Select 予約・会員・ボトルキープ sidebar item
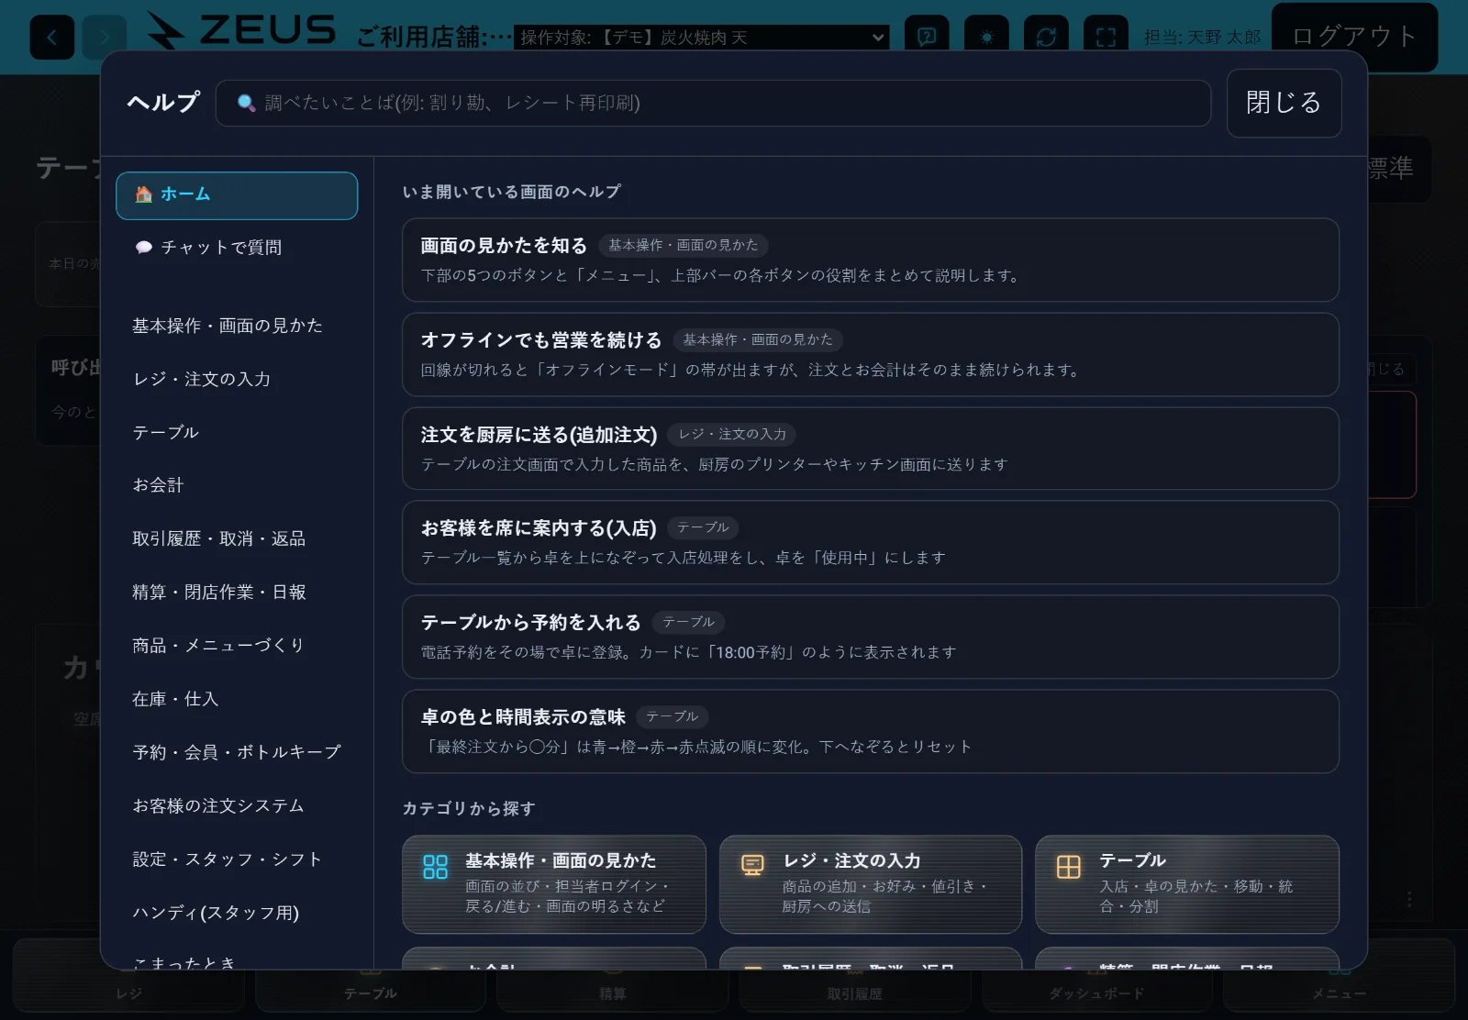The height and width of the screenshot is (1020, 1468). (237, 753)
